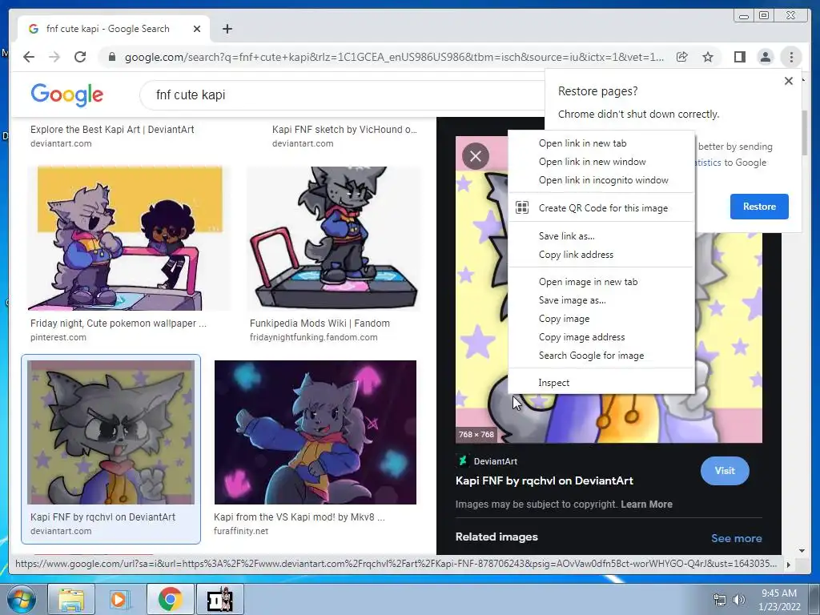
Task: Click the network tray icon
Action: (720, 599)
